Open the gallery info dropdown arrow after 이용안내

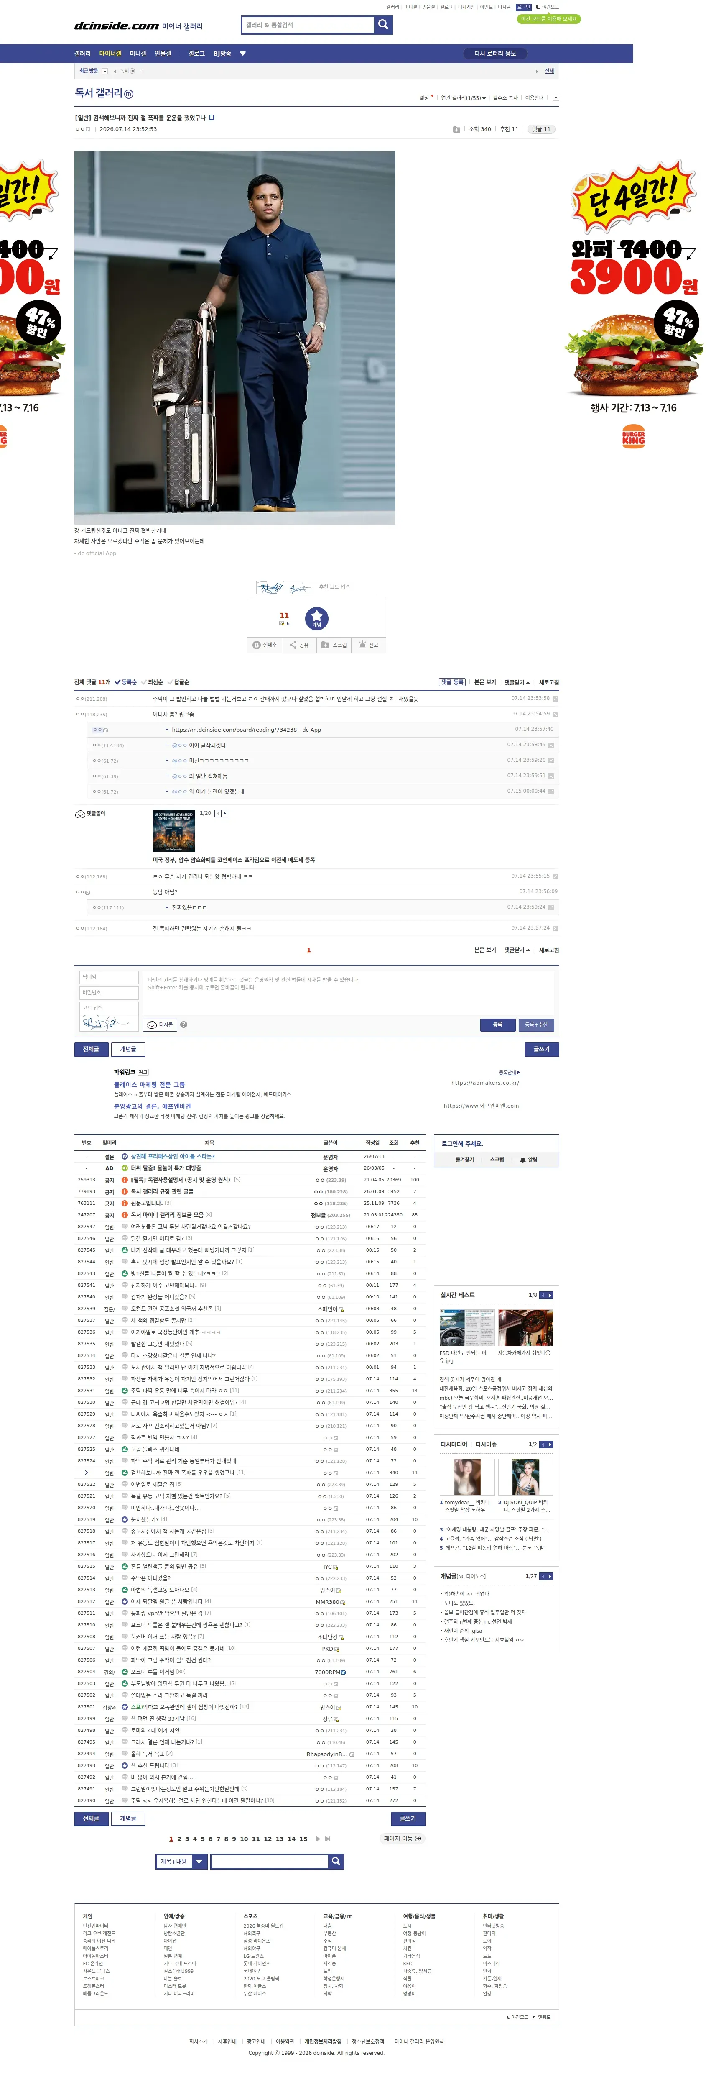tap(556, 98)
